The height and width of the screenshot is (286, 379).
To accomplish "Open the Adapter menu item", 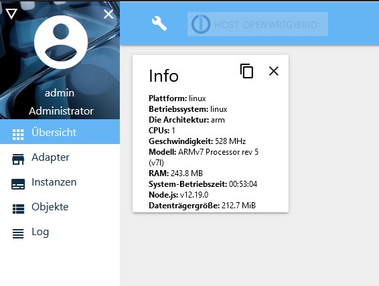I will 60,157.
